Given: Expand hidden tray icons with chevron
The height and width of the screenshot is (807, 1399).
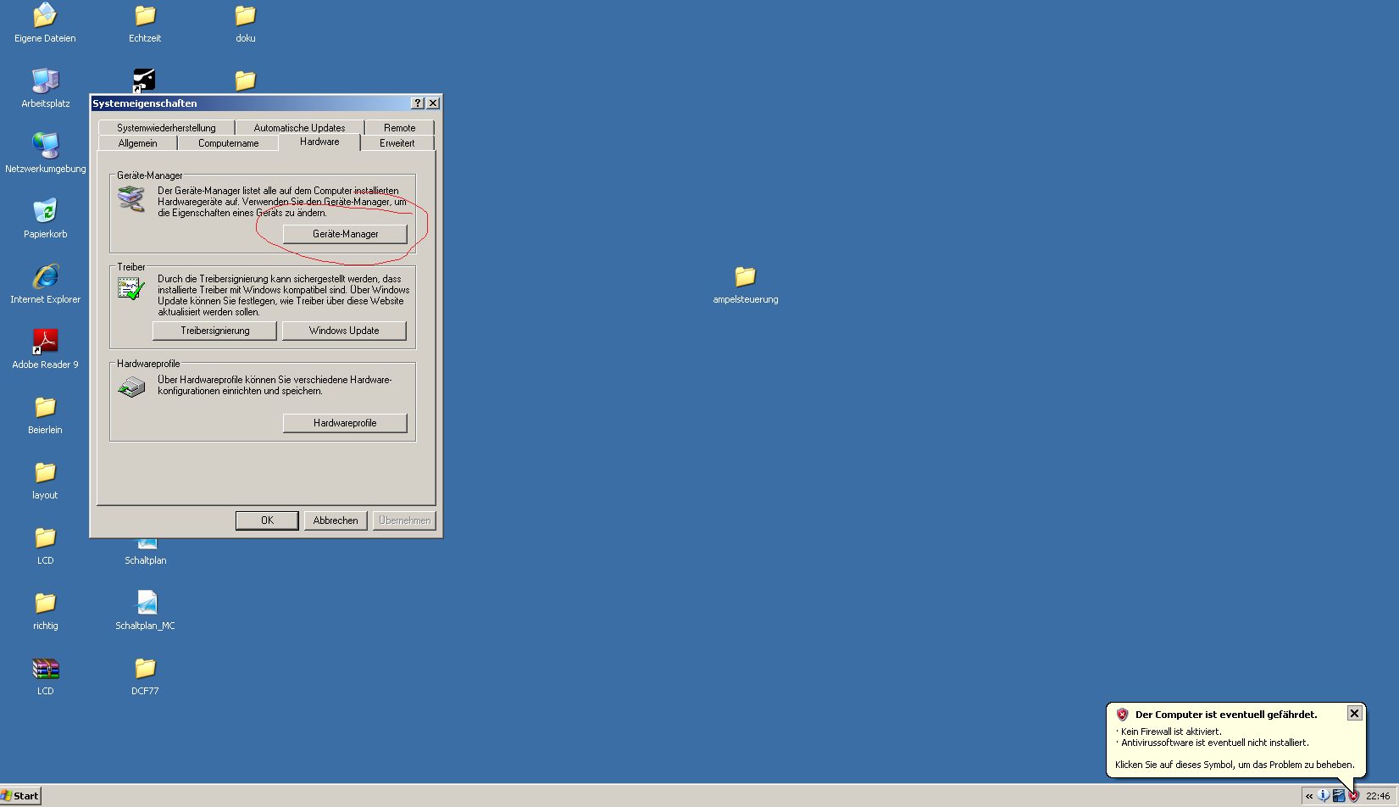Looking at the screenshot, I should [x=1309, y=796].
